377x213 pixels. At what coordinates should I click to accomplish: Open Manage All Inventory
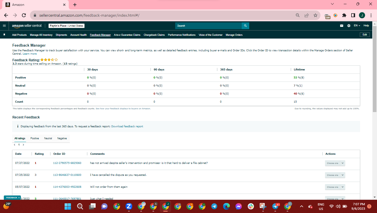[41, 35]
